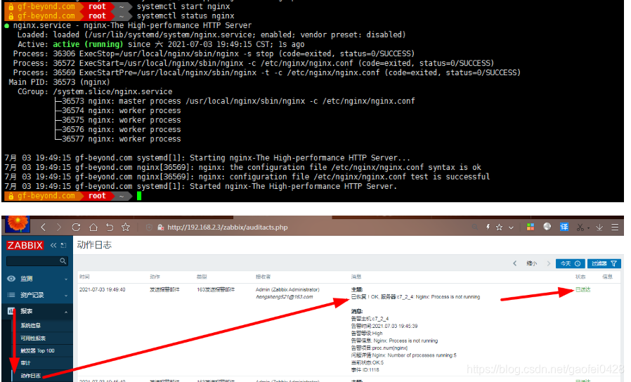
Task: Open the browser home page
Action: (93, 228)
